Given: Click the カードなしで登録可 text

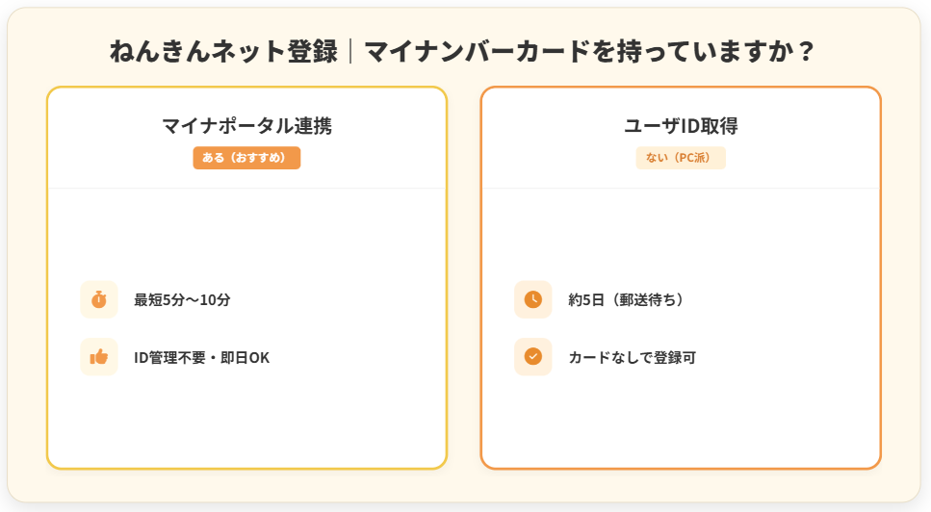Looking at the screenshot, I should (x=632, y=357).
